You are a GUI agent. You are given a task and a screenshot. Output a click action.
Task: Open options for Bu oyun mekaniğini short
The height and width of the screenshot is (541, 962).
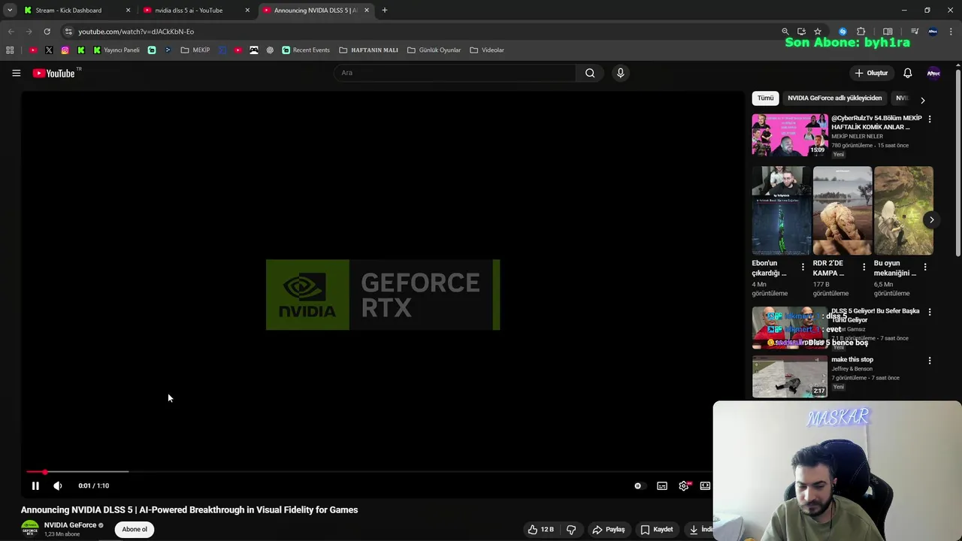click(925, 267)
